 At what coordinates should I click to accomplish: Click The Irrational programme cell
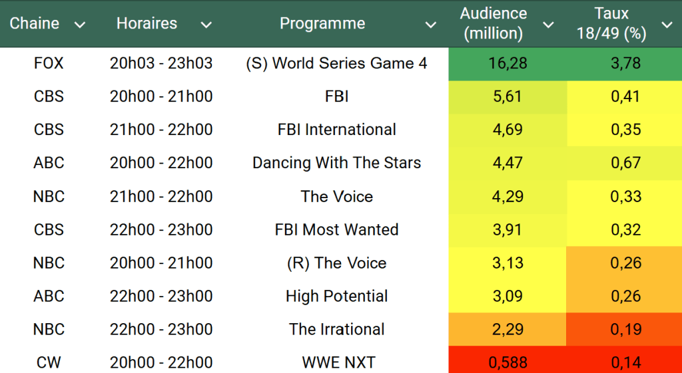(x=336, y=329)
